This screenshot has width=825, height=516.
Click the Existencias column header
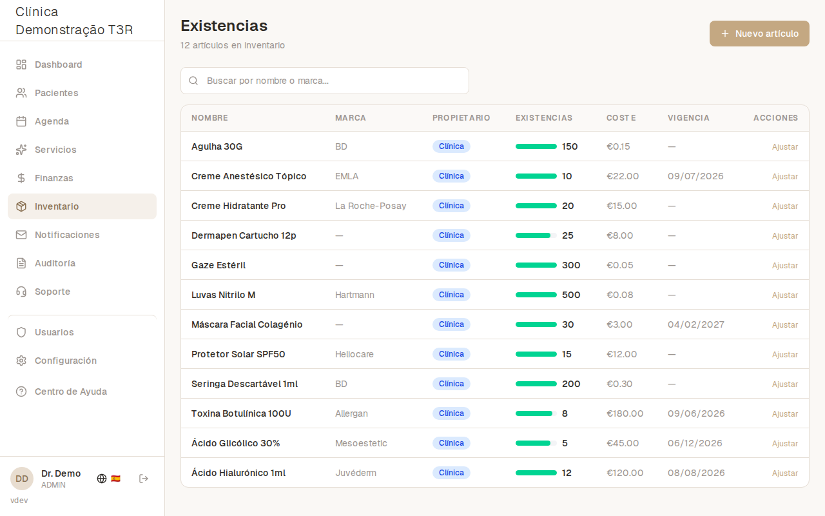click(x=543, y=118)
